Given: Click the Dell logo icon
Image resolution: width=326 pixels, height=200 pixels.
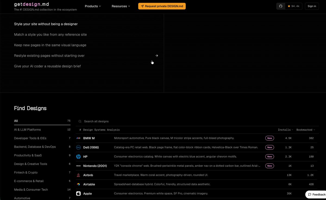Looking at the screenshot, I should (x=78, y=147).
